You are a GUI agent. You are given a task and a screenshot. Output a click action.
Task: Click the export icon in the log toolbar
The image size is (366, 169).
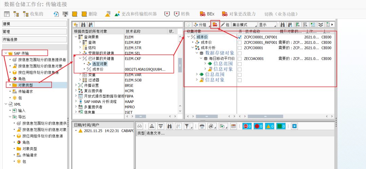pyautogui.click(x=223, y=126)
